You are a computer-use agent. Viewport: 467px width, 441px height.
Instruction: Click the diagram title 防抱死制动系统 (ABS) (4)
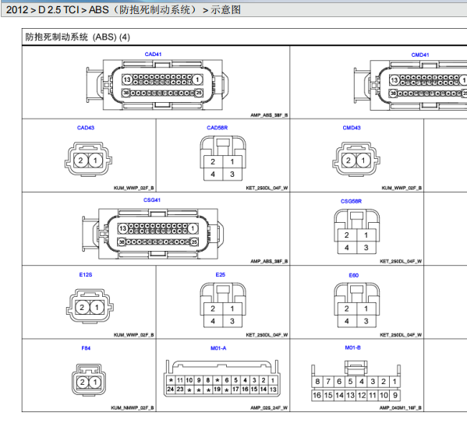[x=77, y=37]
